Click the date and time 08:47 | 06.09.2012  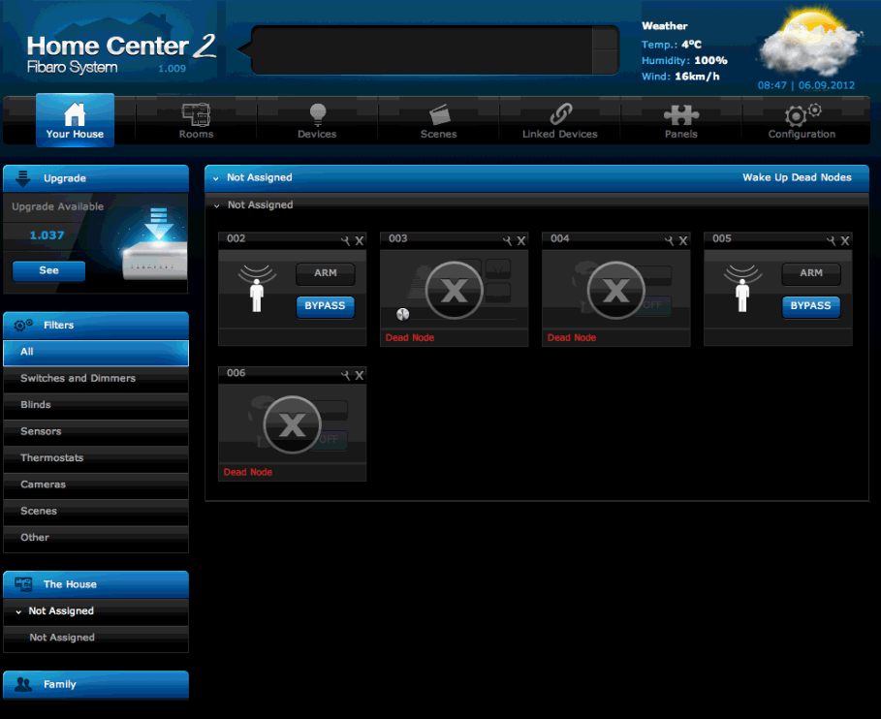(x=805, y=85)
